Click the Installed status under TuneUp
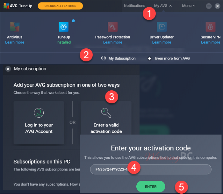The height and width of the screenshot is (194, 223). [64, 42]
